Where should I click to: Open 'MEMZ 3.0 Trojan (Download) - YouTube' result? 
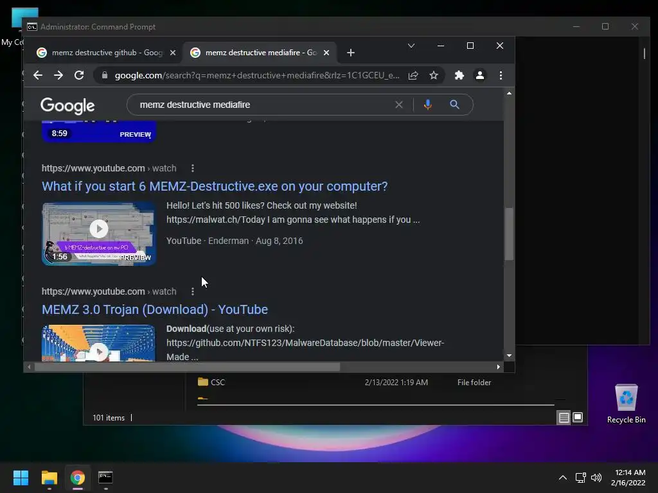155,309
